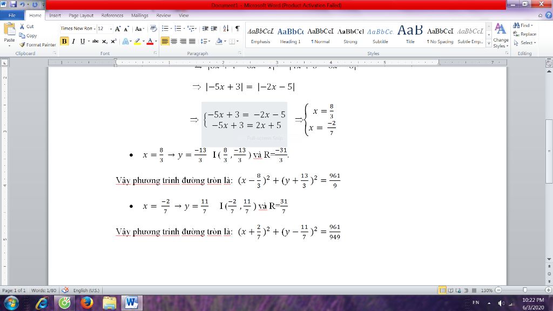553x311 pixels.
Task: Increase paragraph indent
Action: click(214, 29)
